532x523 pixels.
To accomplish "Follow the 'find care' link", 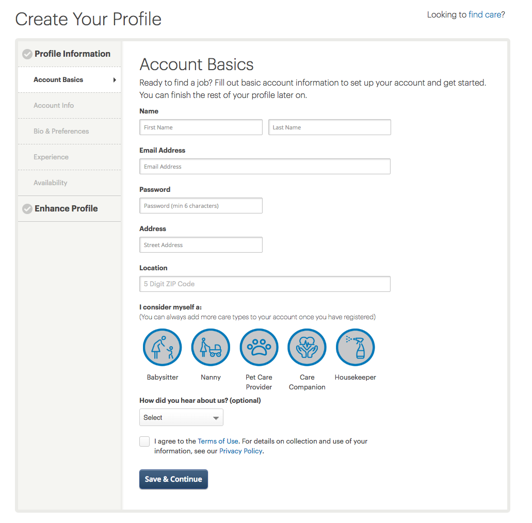I will click(x=485, y=15).
